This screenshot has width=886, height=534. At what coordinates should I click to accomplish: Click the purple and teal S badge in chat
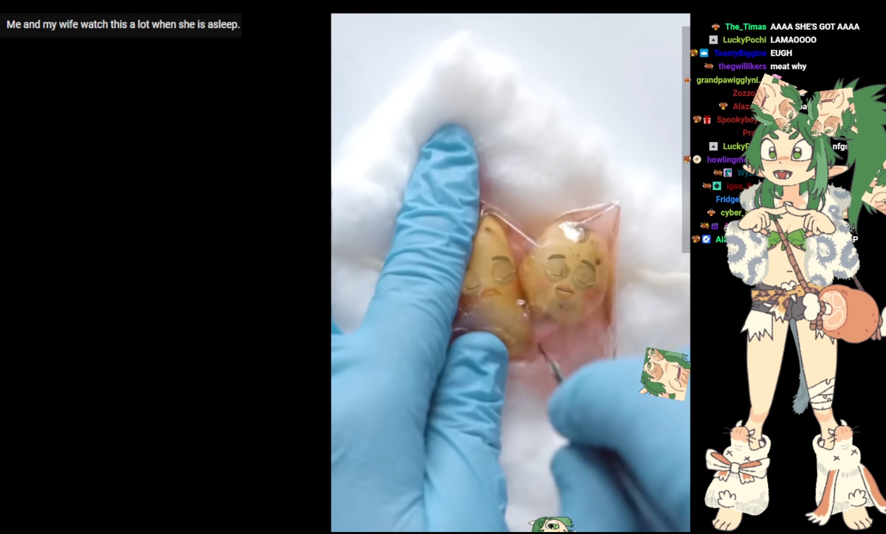[x=728, y=173]
